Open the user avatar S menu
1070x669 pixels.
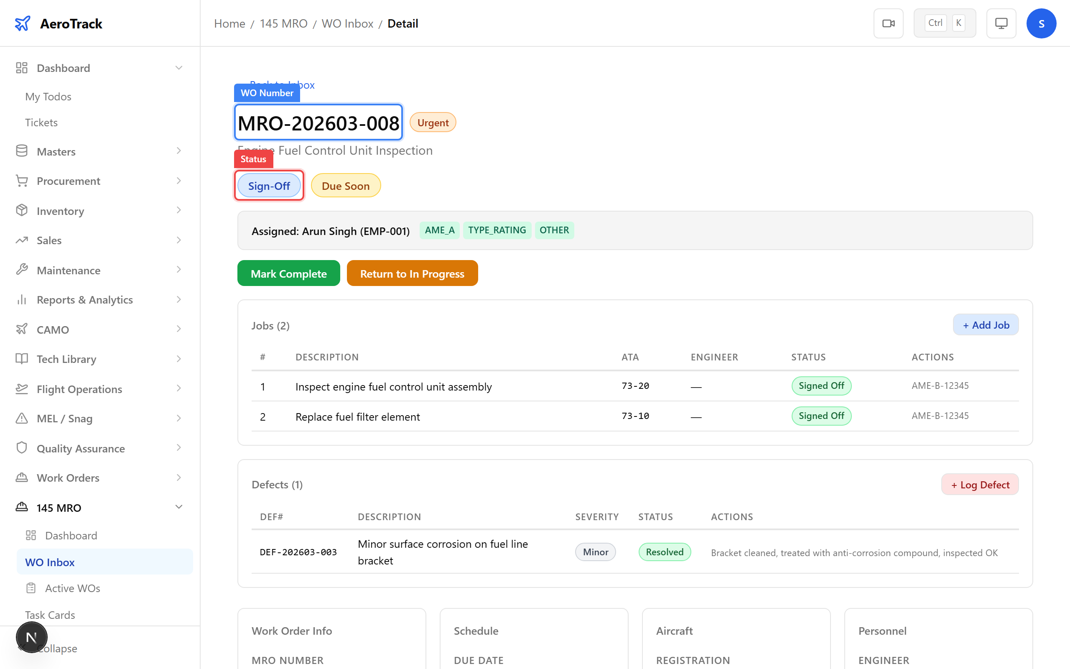coord(1041,23)
